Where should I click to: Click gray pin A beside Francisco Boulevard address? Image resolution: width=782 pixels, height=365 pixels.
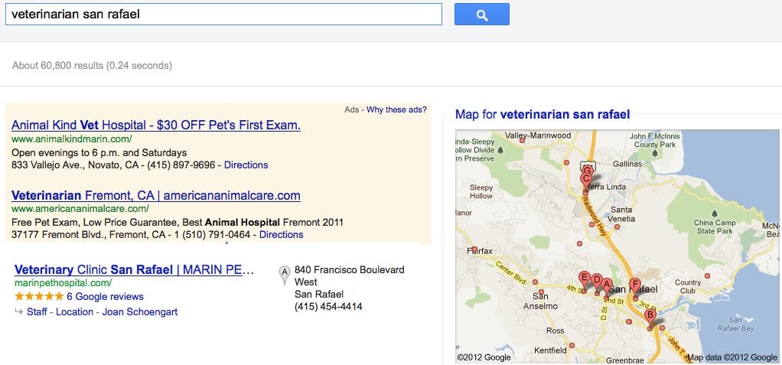[x=285, y=275]
